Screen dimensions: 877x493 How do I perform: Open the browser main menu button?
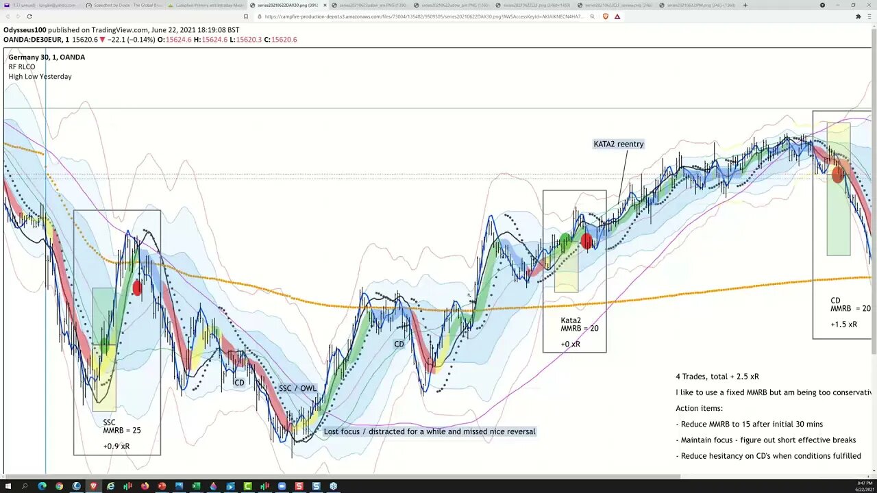(x=869, y=16)
